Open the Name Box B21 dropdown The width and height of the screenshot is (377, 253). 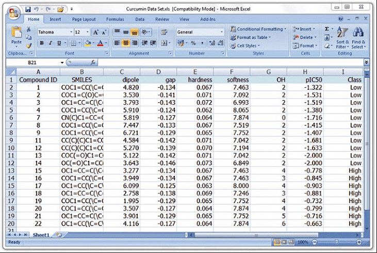(x=62, y=62)
